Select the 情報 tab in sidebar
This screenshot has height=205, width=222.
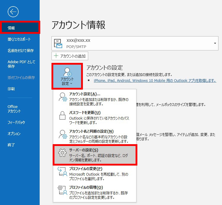tap(20, 28)
